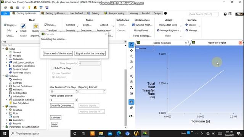Expand the Materials tree node
This screenshot has width=244, height=137.
click(x=6, y=59)
